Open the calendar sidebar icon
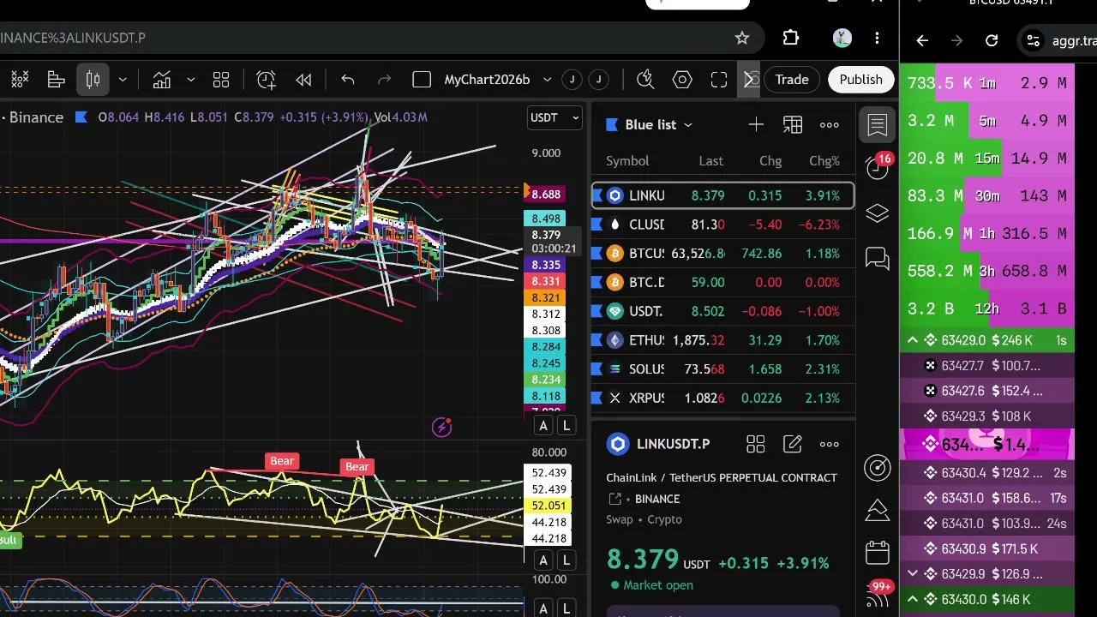Image resolution: width=1097 pixels, height=617 pixels. coord(878,553)
